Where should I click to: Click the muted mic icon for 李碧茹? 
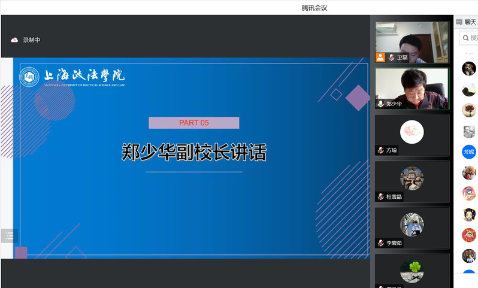click(380, 243)
